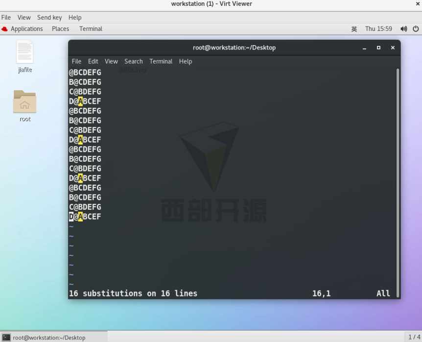Click the terminal vertical scrollbar

tap(398, 183)
